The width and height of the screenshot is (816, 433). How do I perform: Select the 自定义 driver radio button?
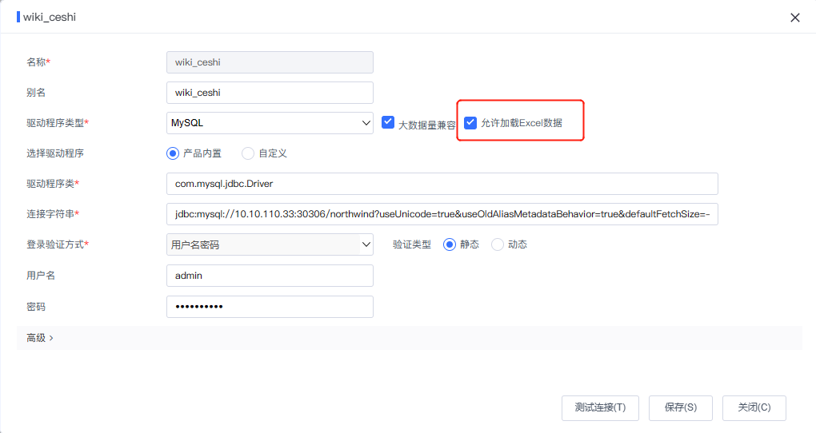pyautogui.click(x=248, y=153)
